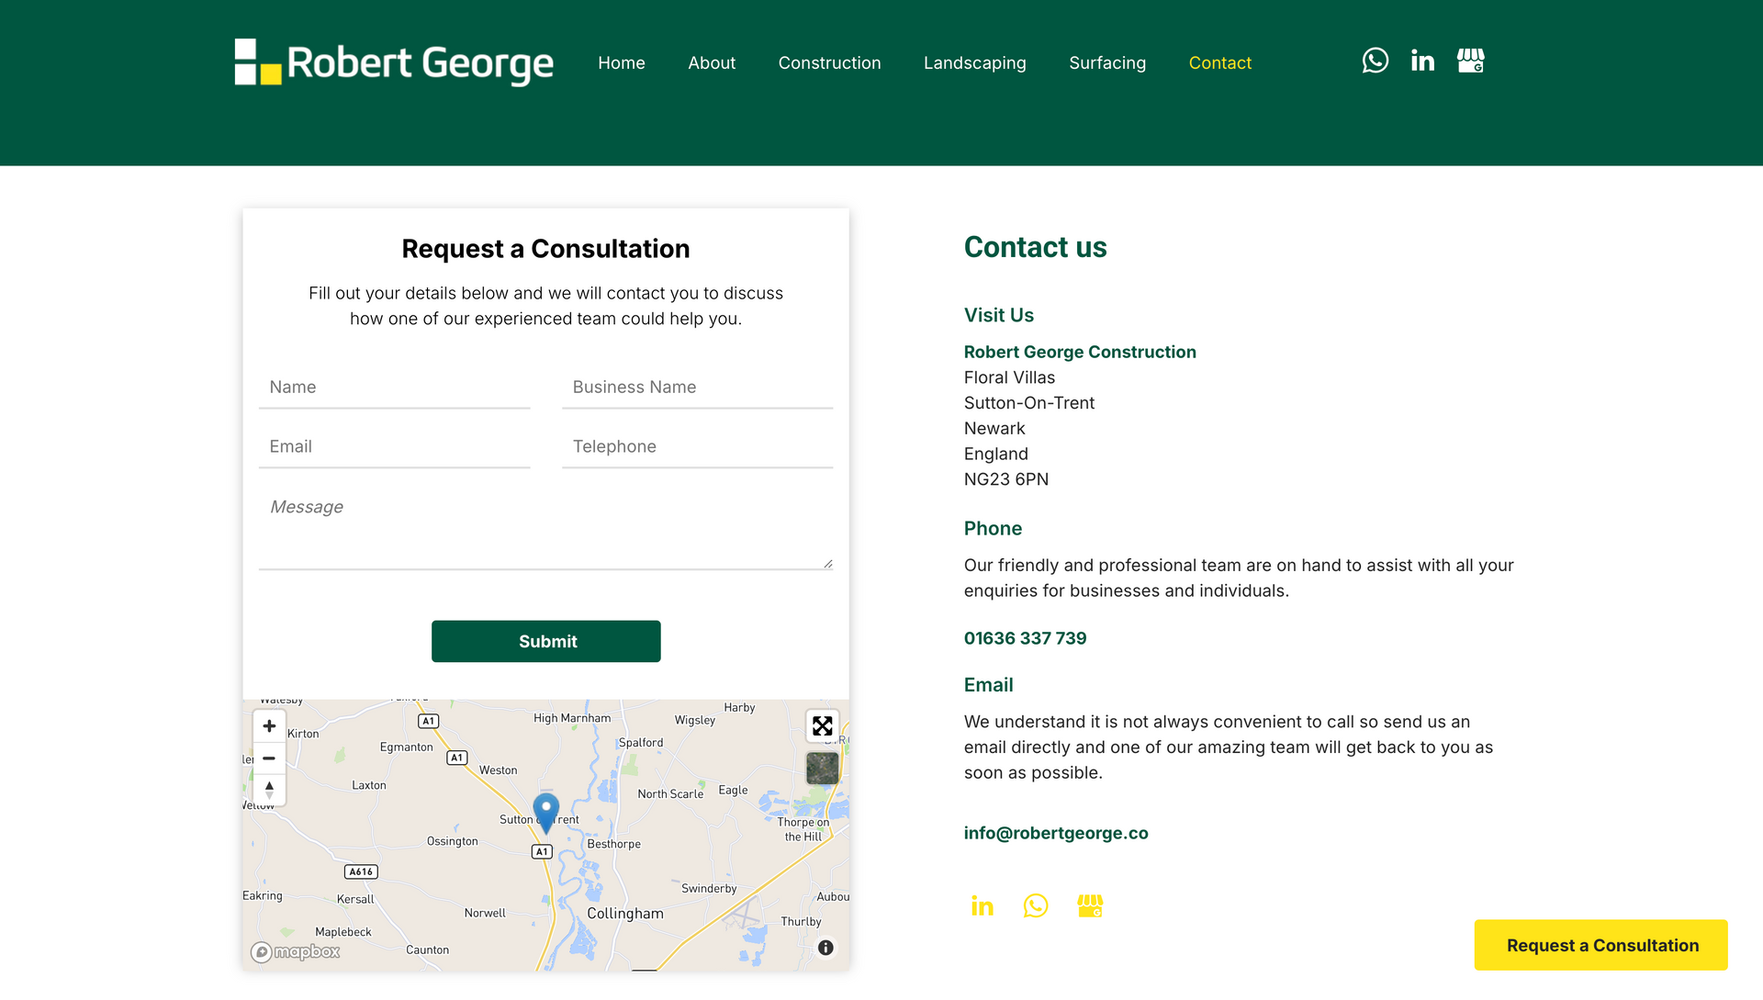Image resolution: width=1763 pixels, height=1000 pixels.
Task: Zoom in on the map
Action: [x=269, y=726]
